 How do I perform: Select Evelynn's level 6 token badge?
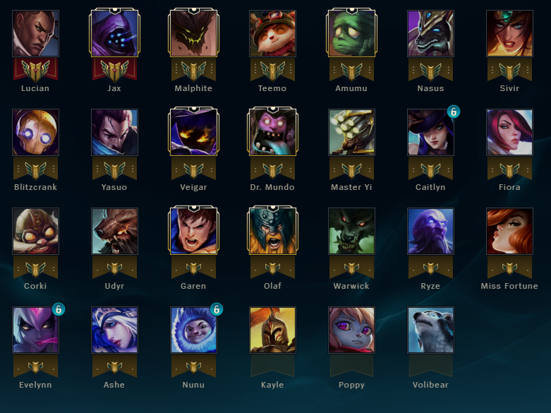(x=59, y=310)
